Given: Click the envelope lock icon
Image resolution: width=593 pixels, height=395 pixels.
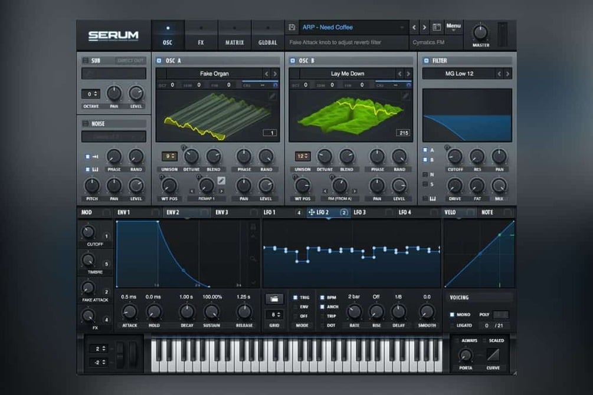Looking at the screenshot, I should [253, 227].
